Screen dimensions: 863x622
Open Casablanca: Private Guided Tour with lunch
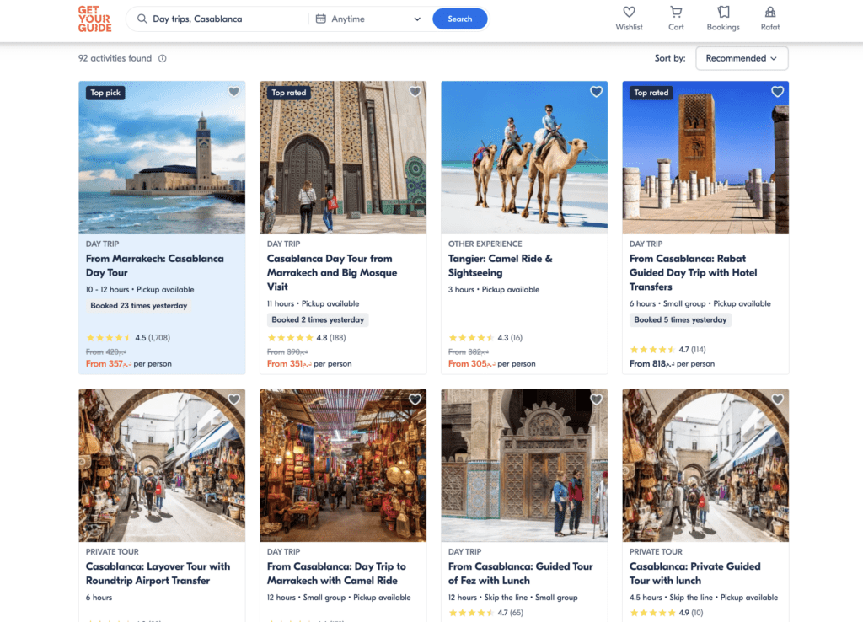click(694, 573)
